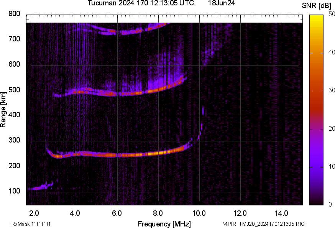
Task: Click the 10.0 tick on the frequency axis
Action: point(199,213)
